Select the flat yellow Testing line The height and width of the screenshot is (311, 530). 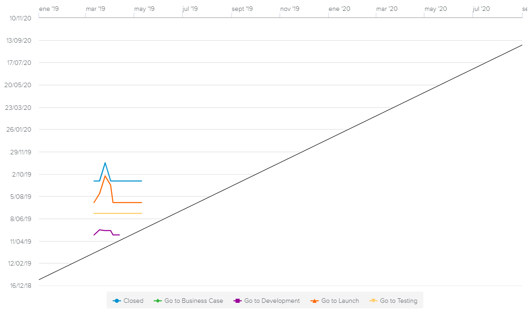coord(118,213)
